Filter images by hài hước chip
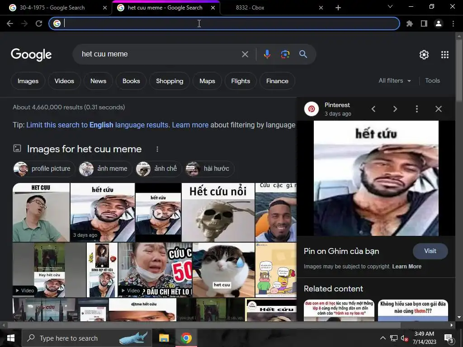 [210, 169]
